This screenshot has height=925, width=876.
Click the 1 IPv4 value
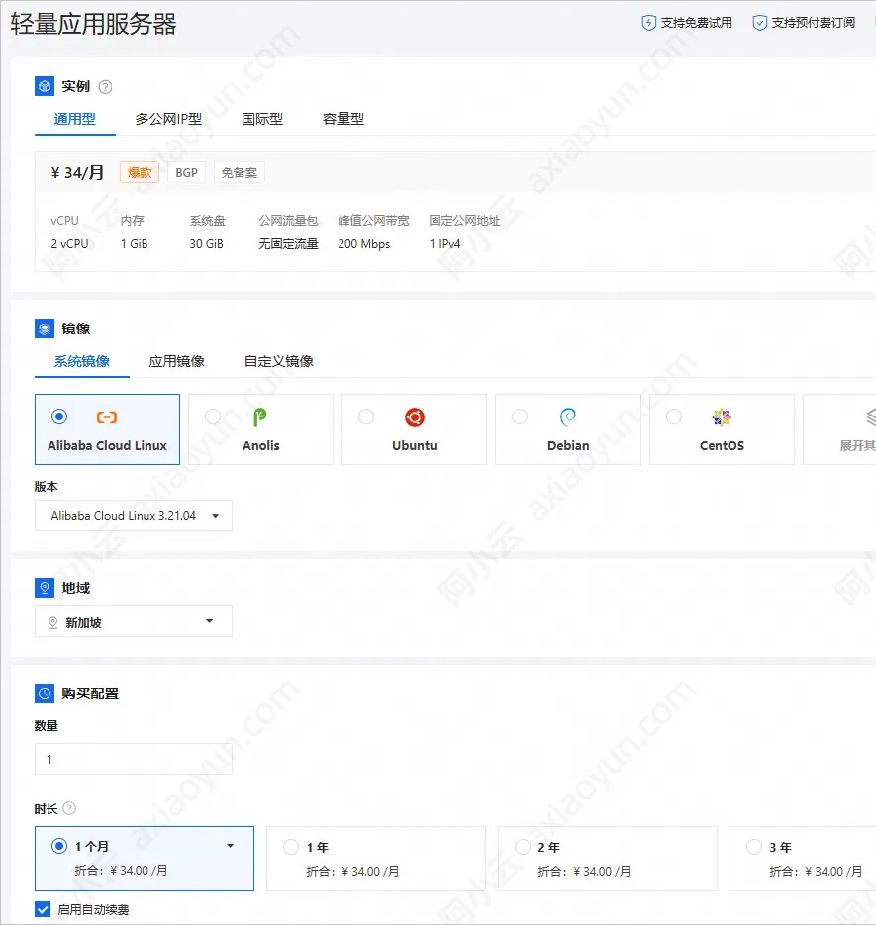[x=444, y=243]
